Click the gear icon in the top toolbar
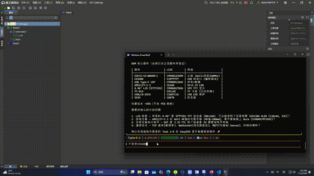 [46, 8]
